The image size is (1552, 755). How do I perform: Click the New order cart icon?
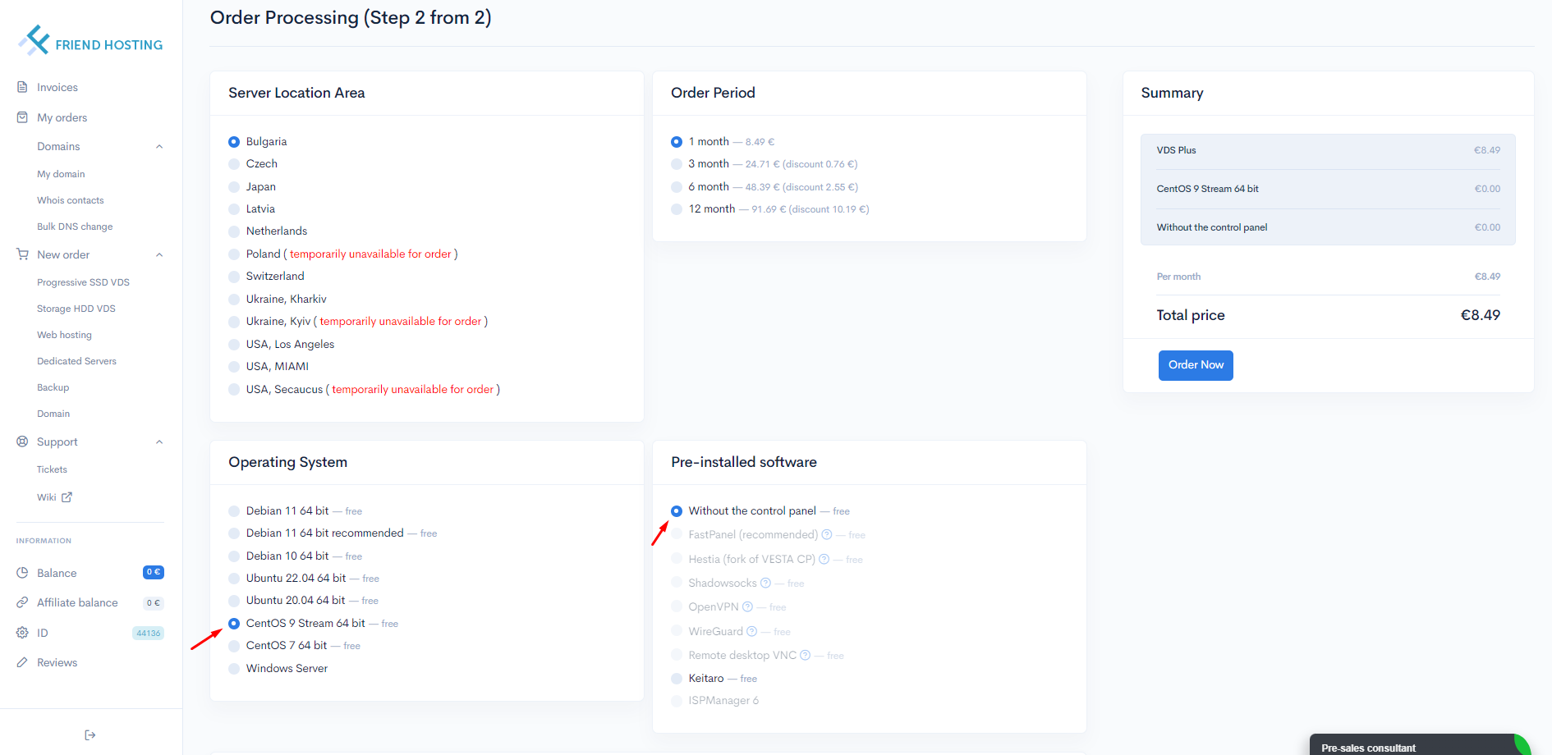22,254
